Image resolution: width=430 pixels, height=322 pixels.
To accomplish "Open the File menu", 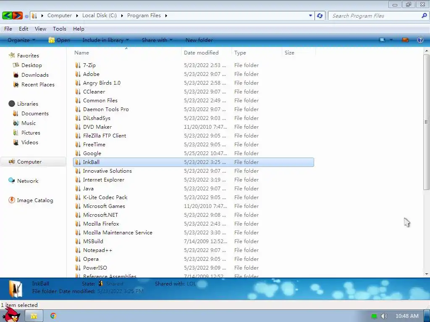I will point(8,29).
